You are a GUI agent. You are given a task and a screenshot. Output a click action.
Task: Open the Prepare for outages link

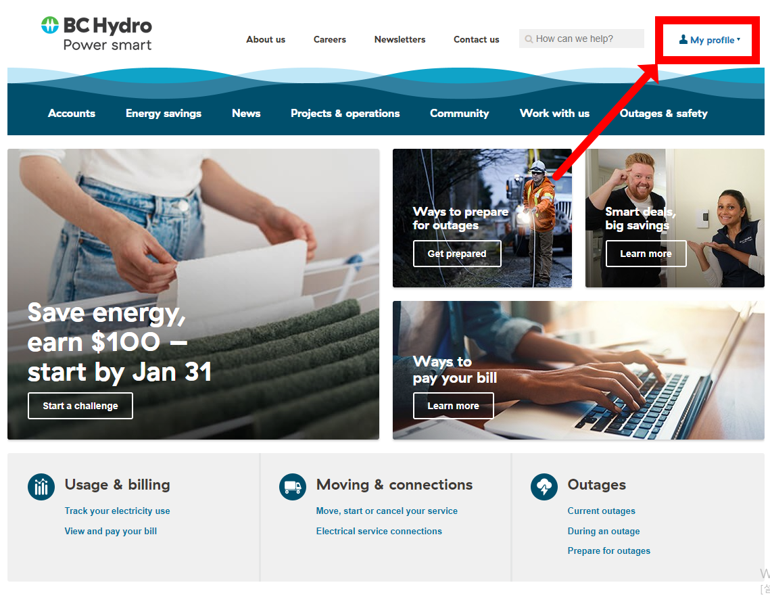tap(609, 550)
